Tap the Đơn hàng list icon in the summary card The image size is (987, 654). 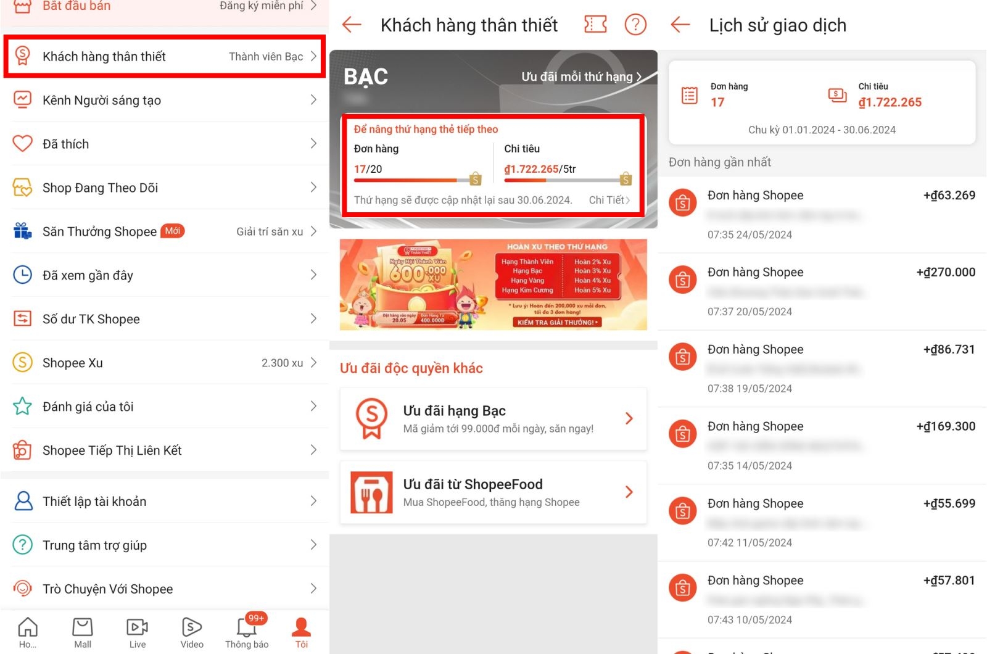click(x=690, y=95)
